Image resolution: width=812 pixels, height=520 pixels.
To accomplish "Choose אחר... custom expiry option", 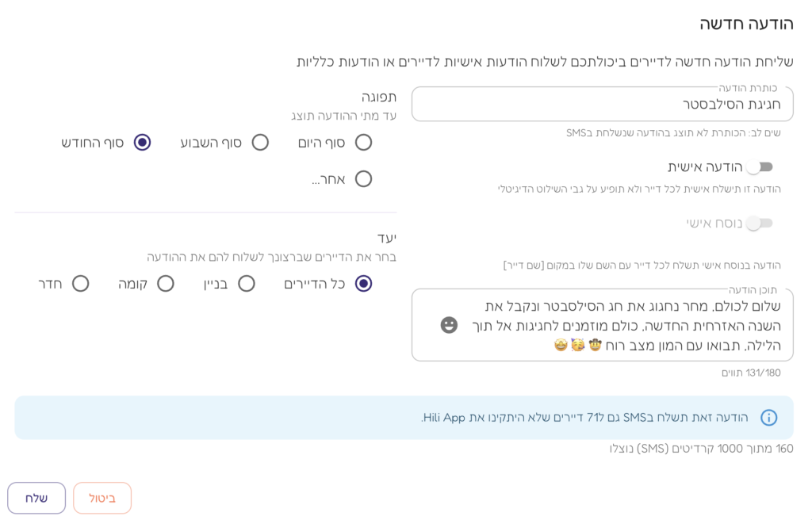I will tap(363, 179).
